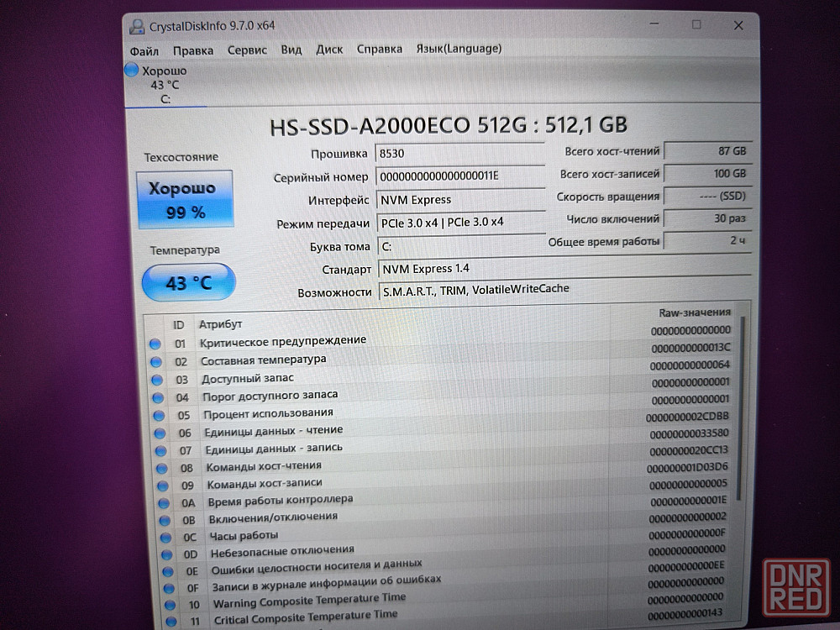Image resolution: width=840 pixels, height=630 pixels.
Task: Select the C: disk tab labeled 43 °C
Action: click(165, 85)
